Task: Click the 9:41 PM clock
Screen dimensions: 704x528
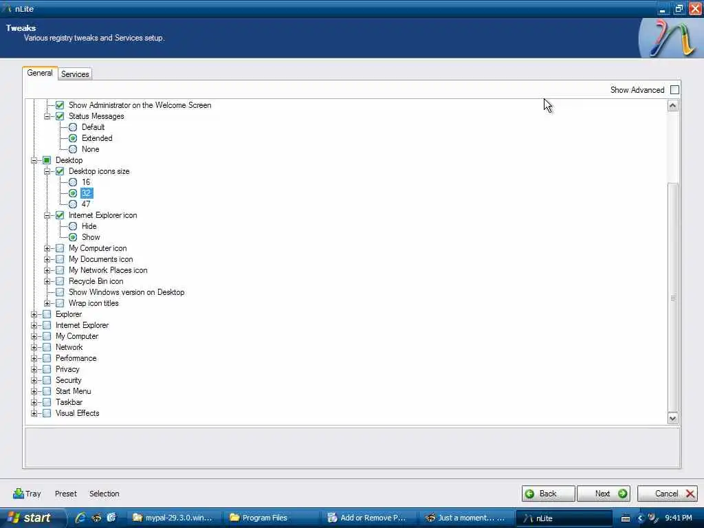Action: coord(679,518)
